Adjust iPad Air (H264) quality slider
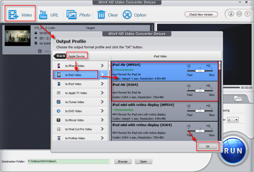 point(200,91)
